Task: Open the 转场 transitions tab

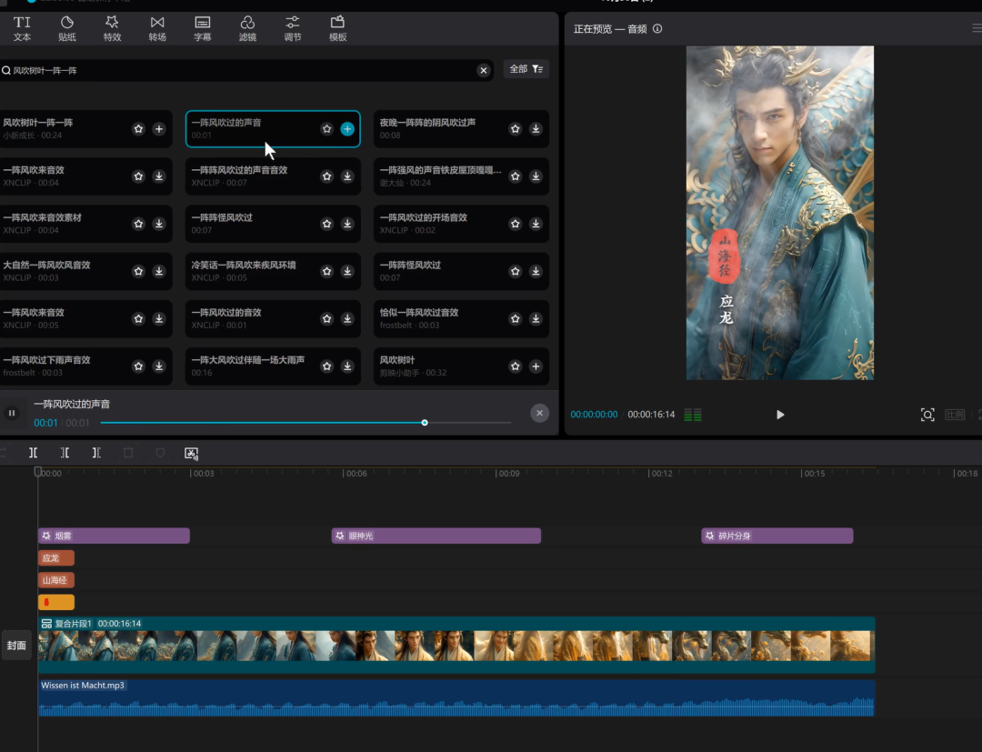Action: [x=157, y=29]
